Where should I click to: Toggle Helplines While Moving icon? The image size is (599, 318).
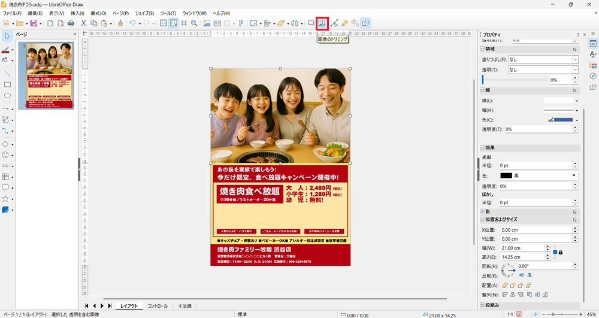(x=184, y=23)
